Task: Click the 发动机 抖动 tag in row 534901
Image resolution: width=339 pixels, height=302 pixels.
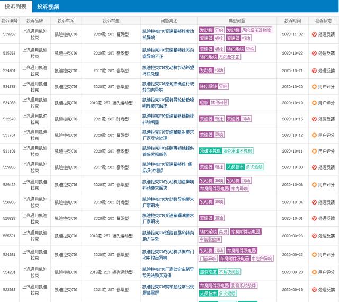Action: click(212, 70)
